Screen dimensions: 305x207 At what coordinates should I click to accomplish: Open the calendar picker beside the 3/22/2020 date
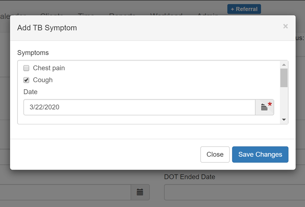pos(265,107)
